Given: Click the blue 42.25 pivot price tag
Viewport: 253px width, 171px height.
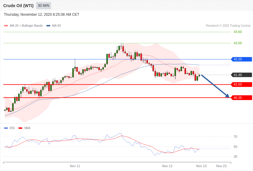Looking at the screenshot, I should (242, 59).
